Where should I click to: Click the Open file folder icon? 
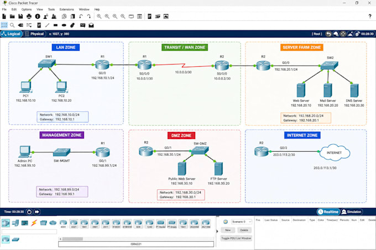(x=12, y=16)
